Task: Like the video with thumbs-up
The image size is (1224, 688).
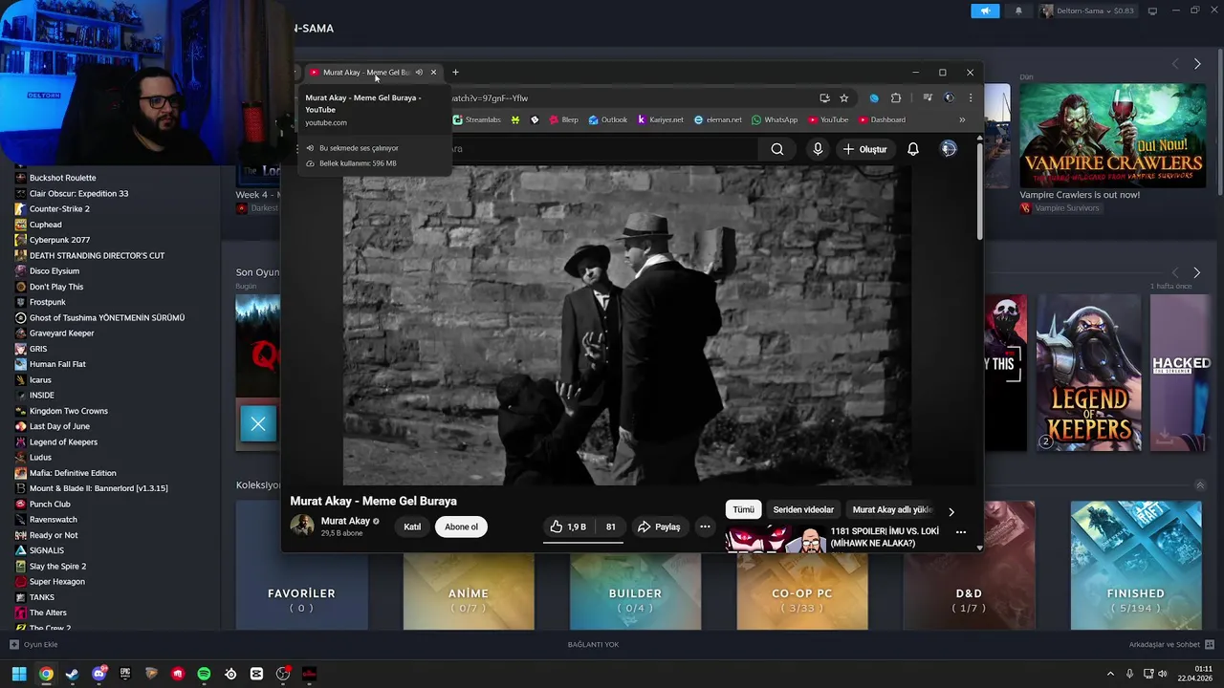Action: point(567,527)
